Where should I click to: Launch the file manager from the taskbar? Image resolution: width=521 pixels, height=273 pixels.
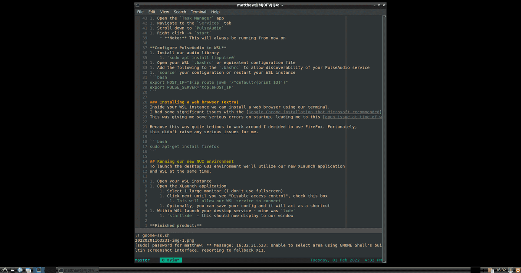click(13, 270)
